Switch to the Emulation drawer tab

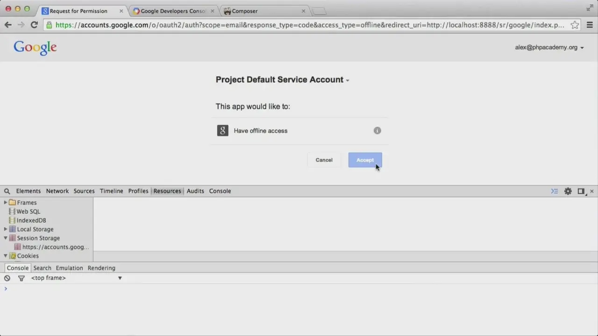tap(69, 268)
